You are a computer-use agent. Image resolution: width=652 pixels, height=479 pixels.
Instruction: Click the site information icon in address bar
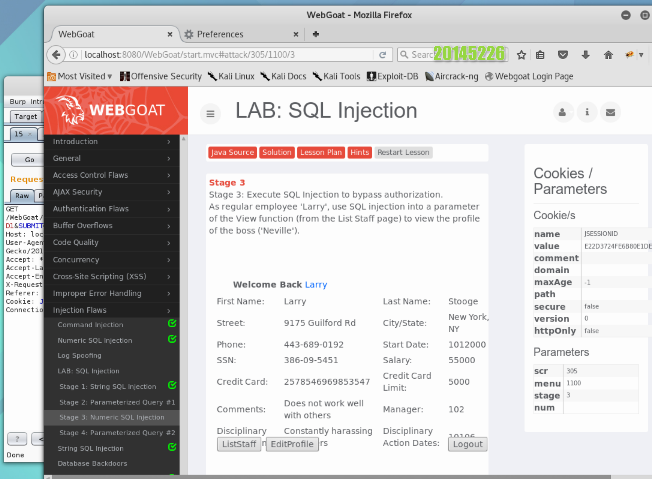tap(73, 55)
